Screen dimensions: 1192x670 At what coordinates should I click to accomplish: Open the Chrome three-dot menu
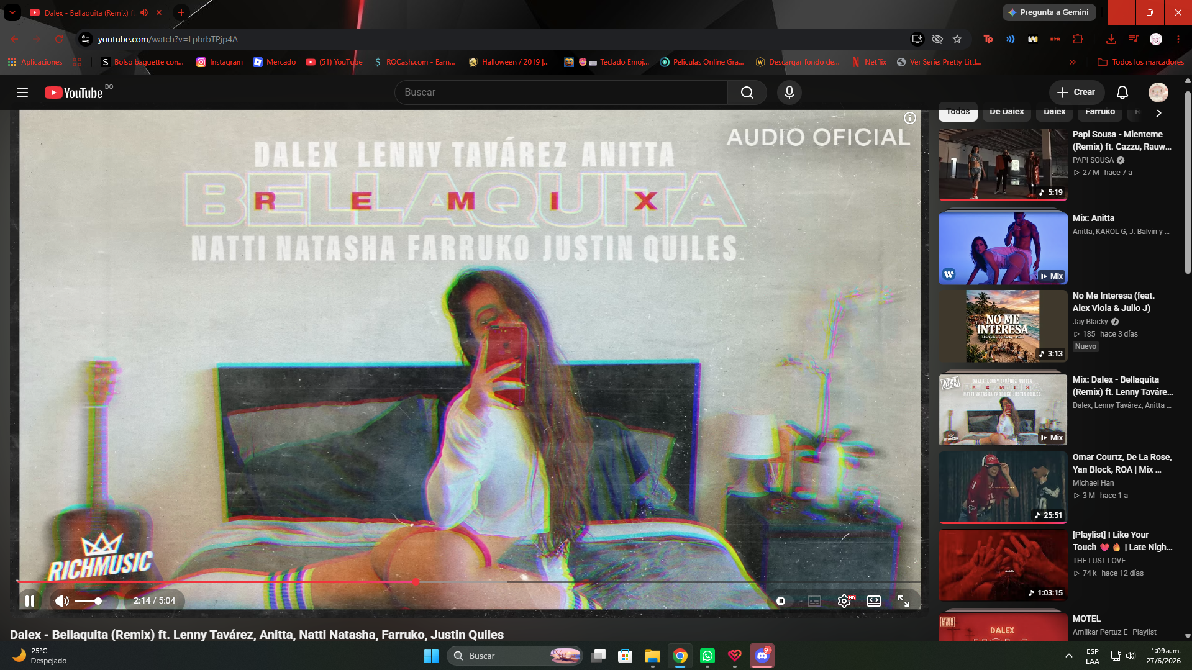point(1178,39)
